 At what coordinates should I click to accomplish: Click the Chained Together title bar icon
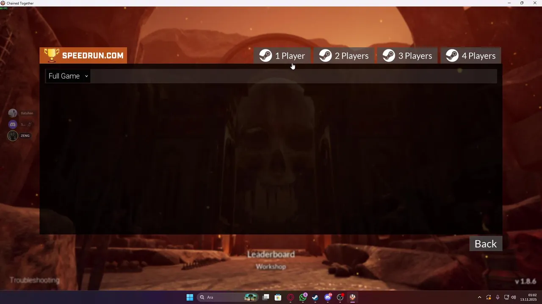point(3,3)
